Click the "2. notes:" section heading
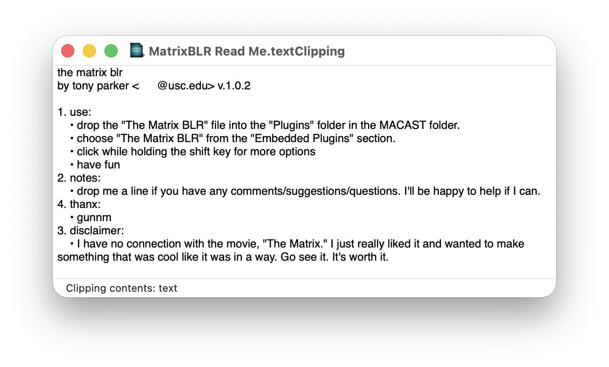The image size is (609, 367). click(79, 178)
